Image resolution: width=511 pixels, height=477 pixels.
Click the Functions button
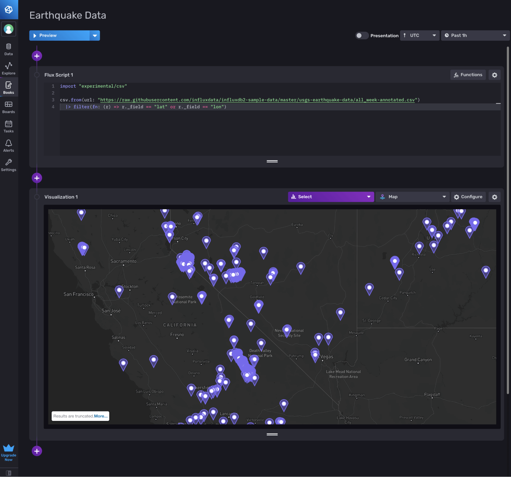[x=468, y=75]
